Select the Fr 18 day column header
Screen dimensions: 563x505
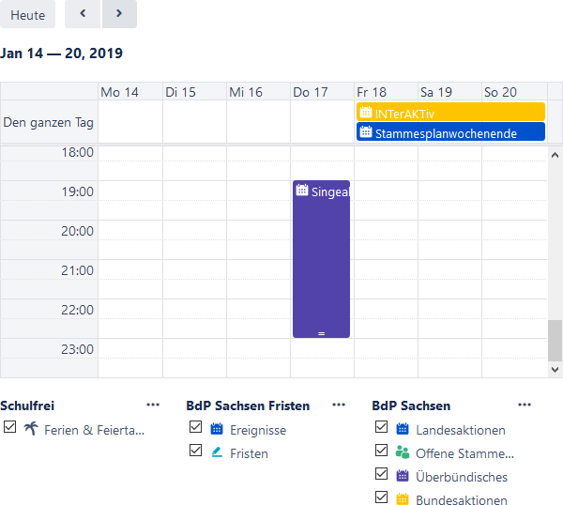coord(372,92)
